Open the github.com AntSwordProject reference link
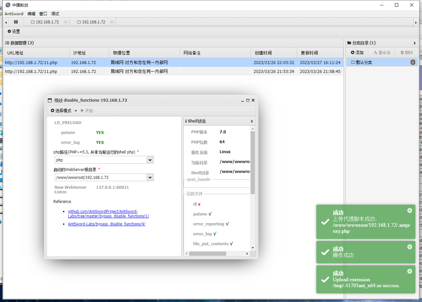This screenshot has width=422, height=302. 108,214
